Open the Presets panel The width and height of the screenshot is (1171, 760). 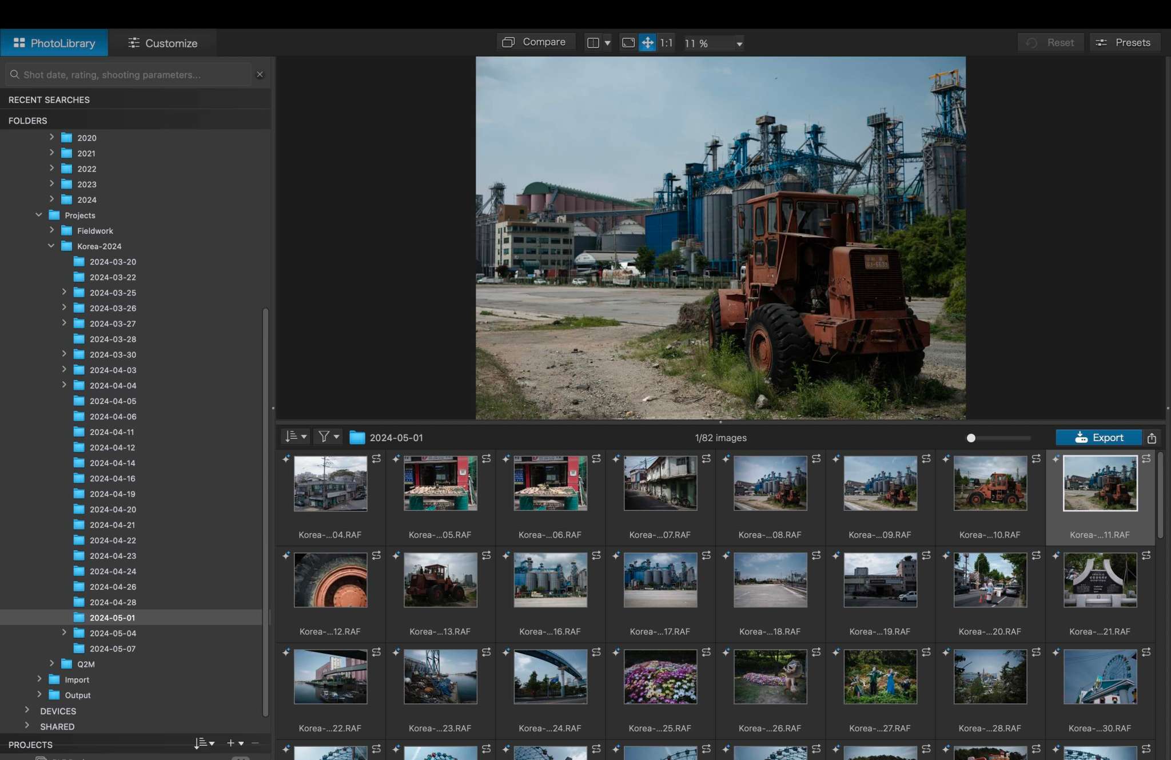click(1124, 42)
